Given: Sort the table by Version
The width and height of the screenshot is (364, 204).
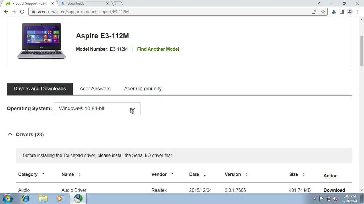Looking at the screenshot, I should coord(236,174).
